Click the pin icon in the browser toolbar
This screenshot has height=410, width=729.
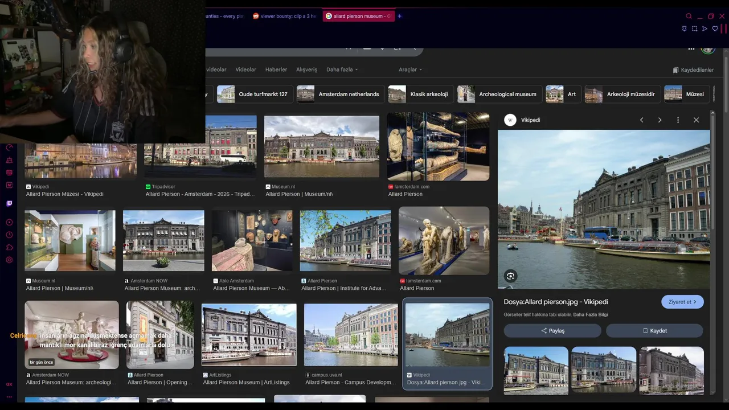coord(684,28)
